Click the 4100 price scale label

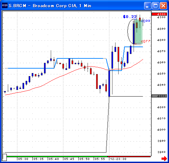pyautogui.click(x=161, y=17)
